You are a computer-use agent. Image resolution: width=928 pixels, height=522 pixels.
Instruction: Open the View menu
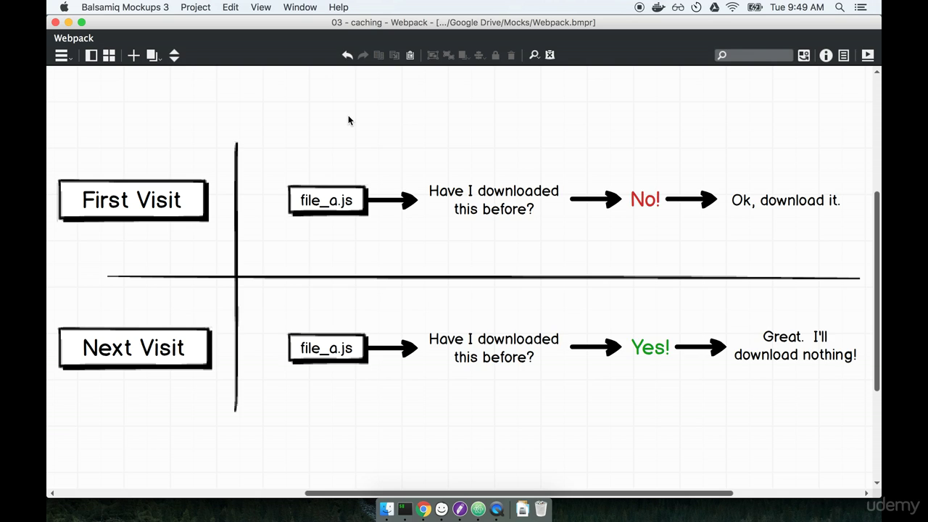pyautogui.click(x=260, y=7)
